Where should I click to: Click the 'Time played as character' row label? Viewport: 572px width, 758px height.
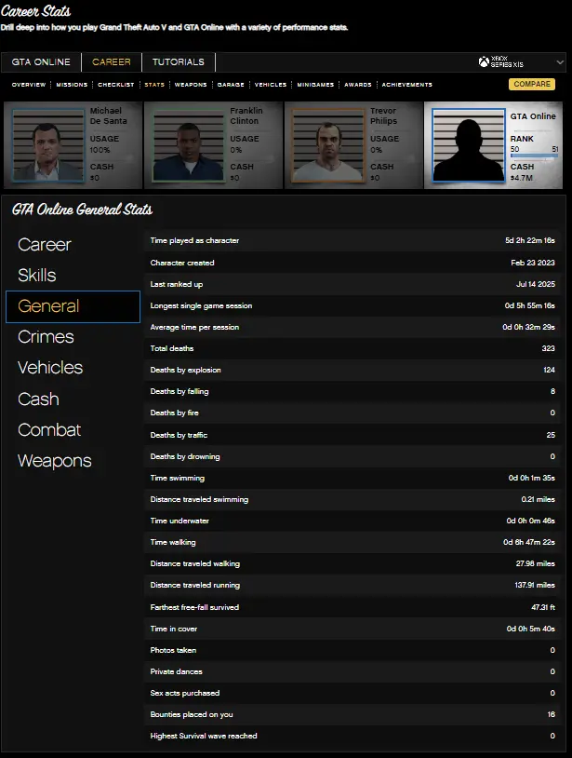coord(194,240)
